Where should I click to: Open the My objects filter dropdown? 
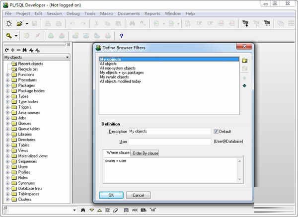click(x=67, y=58)
